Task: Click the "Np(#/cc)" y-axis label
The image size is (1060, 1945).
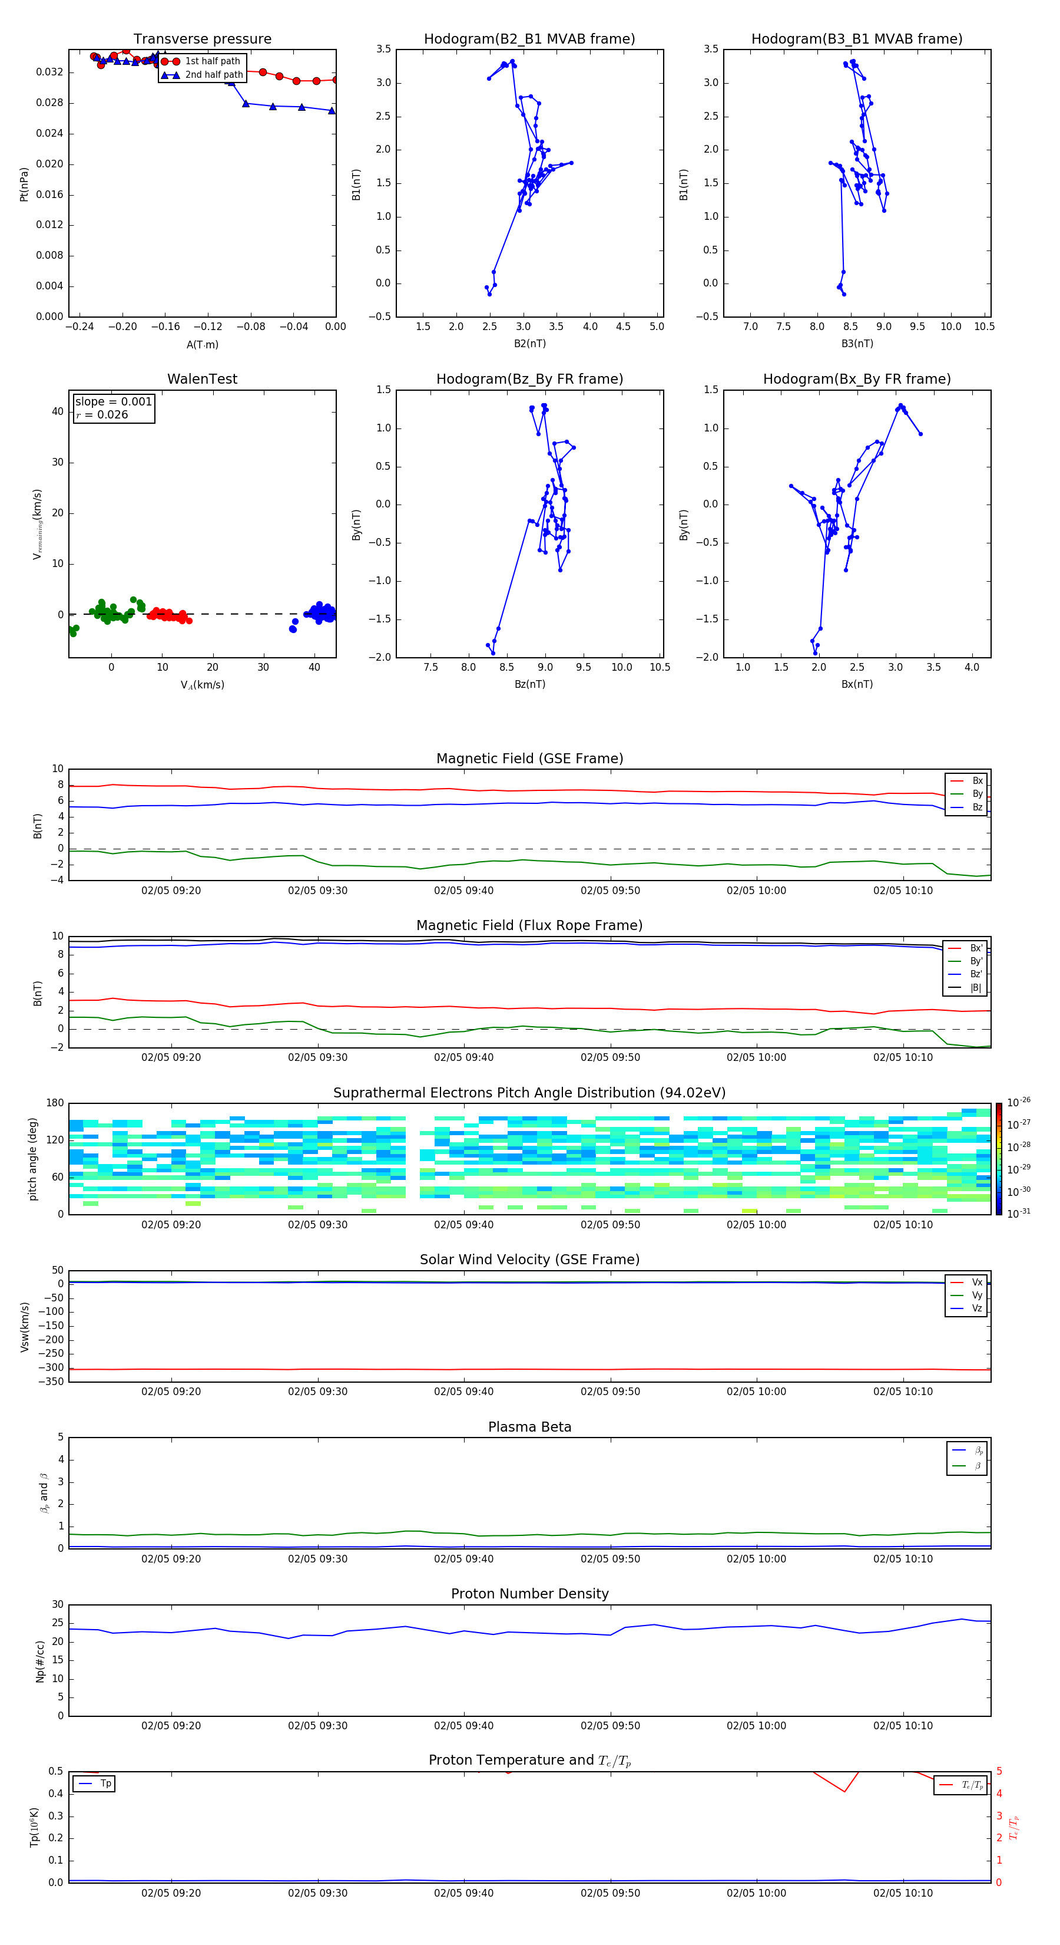Action: [x=40, y=1661]
